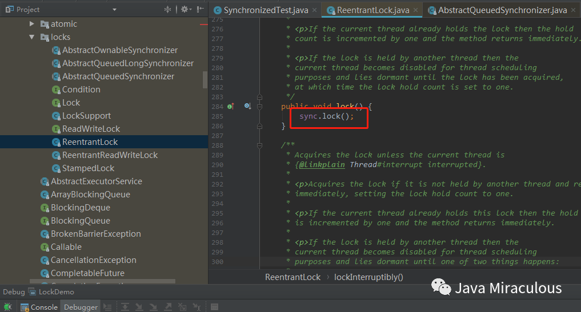Click ReentrantLock in the breadcrumb bar

292,277
